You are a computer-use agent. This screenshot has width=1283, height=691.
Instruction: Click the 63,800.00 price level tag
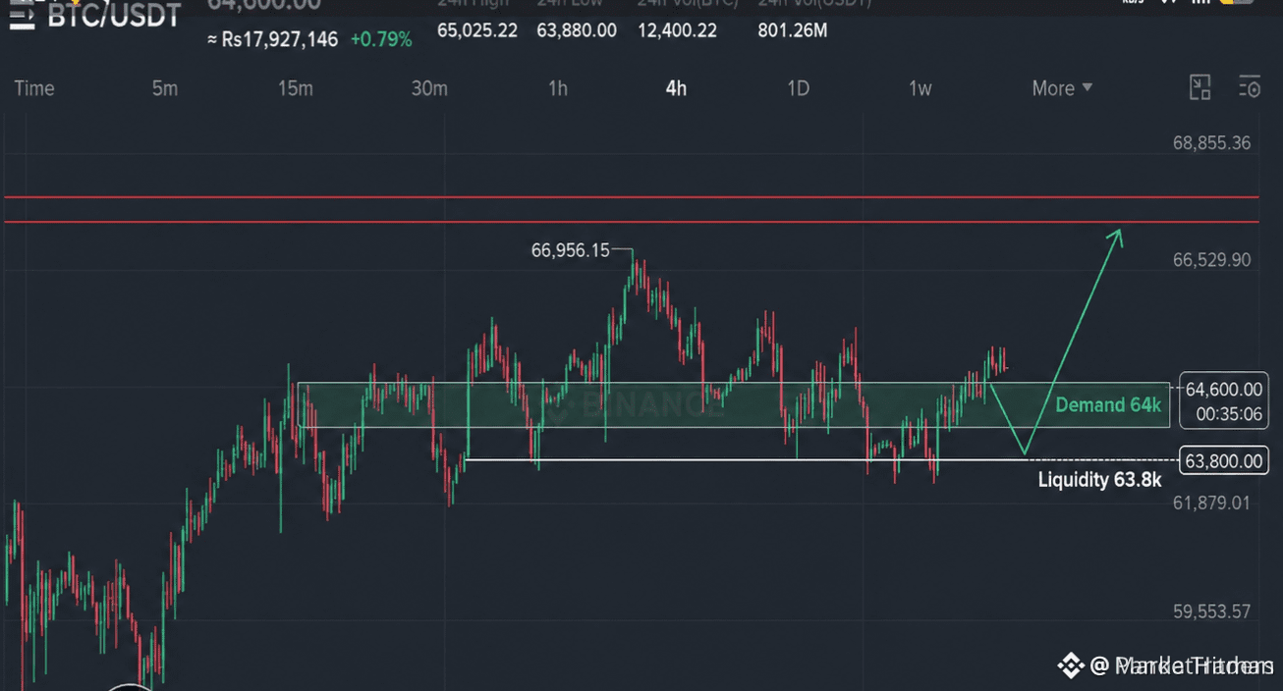[1224, 461]
